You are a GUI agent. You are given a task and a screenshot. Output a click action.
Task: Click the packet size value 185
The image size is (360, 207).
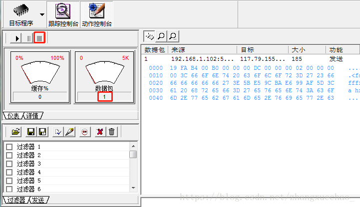(x=297, y=59)
